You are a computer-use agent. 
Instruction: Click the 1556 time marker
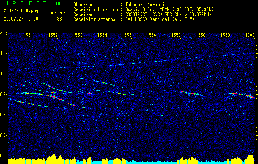[x=151, y=35]
